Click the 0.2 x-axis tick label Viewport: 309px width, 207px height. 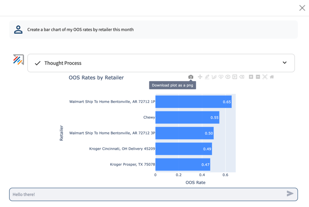[179, 175]
